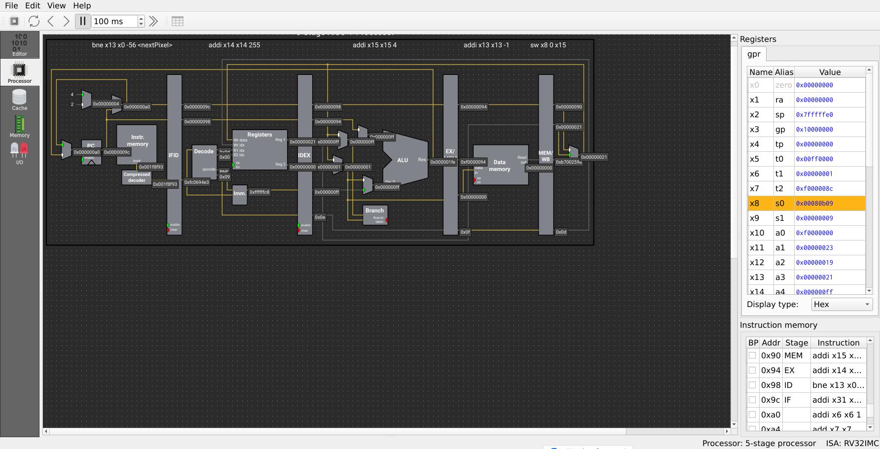Screen dimensions: 880x449
Task: Click the clock interval input field
Action: click(114, 21)
